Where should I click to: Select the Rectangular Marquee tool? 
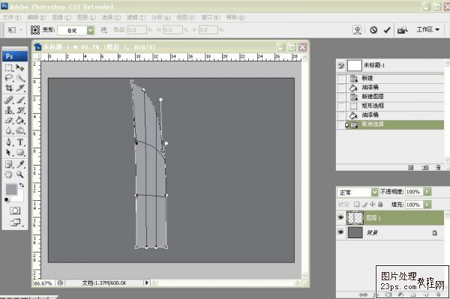[x=9, y=67]
